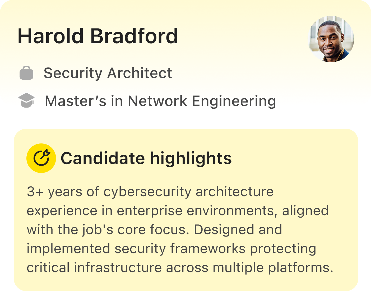Click Harold Bradford's profile photo
Viewport: 371px width, 308px height.
pos(331,39)
